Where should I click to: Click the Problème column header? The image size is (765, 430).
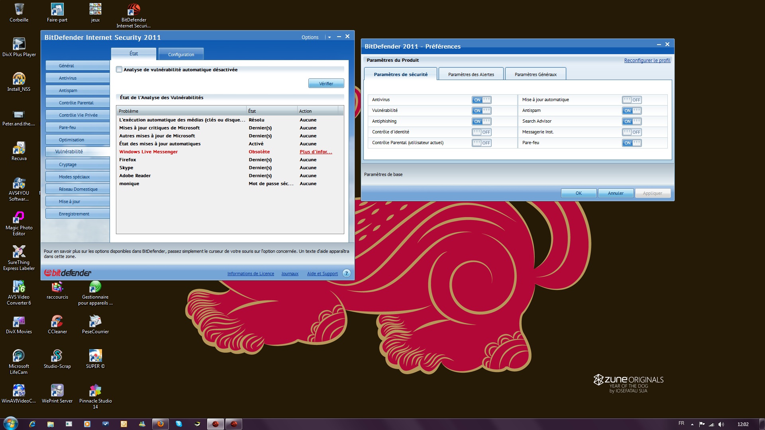181,111
